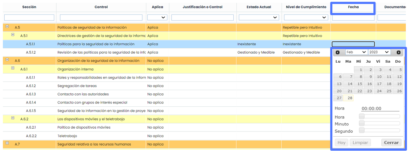408x151 pixels.
Task: Sort by the Fecha column header
Action: coord(353,7)
